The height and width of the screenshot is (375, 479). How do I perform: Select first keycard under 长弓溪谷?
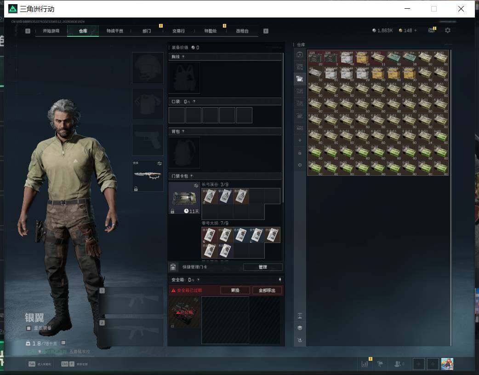coord(210,196)
